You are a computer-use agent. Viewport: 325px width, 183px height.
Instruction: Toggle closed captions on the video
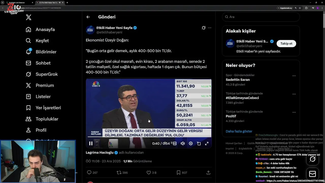point(175,143)
